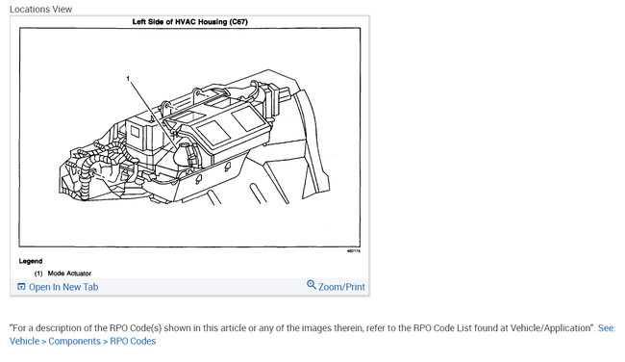Image resolution: width=625 pixels, height=362 pixels.
Task: Click the HVAC housing diagram image
Action: point(189,138)
